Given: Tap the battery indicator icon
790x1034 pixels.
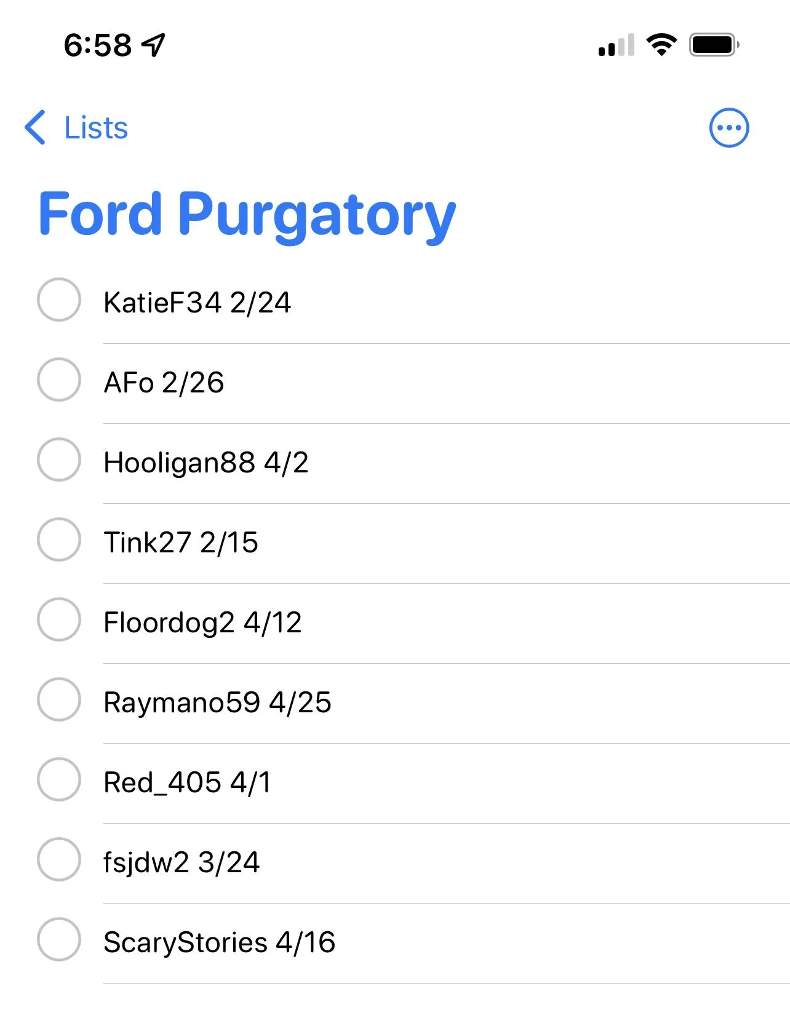Looking at the screenshot, I should tap(714, 45).
